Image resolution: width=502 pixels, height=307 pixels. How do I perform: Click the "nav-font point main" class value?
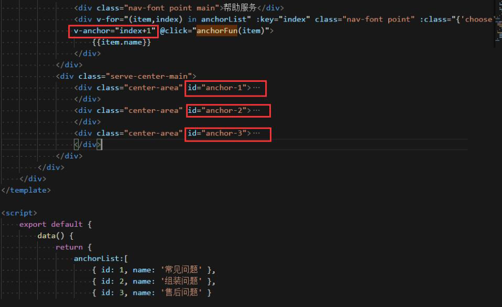(171, 8)
